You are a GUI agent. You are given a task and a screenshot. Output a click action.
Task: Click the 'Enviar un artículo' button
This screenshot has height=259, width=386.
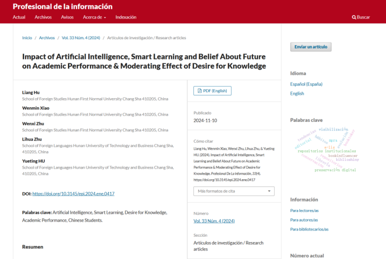coord(311,46)
